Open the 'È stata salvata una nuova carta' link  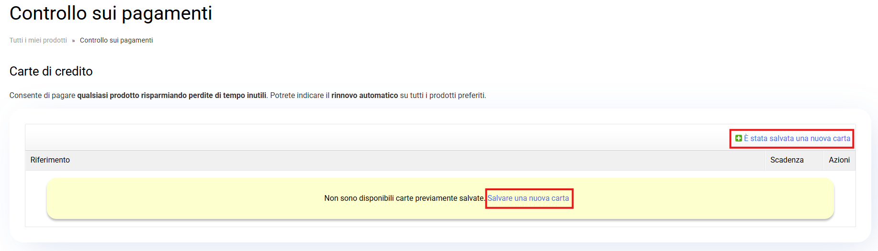point(797,138)
